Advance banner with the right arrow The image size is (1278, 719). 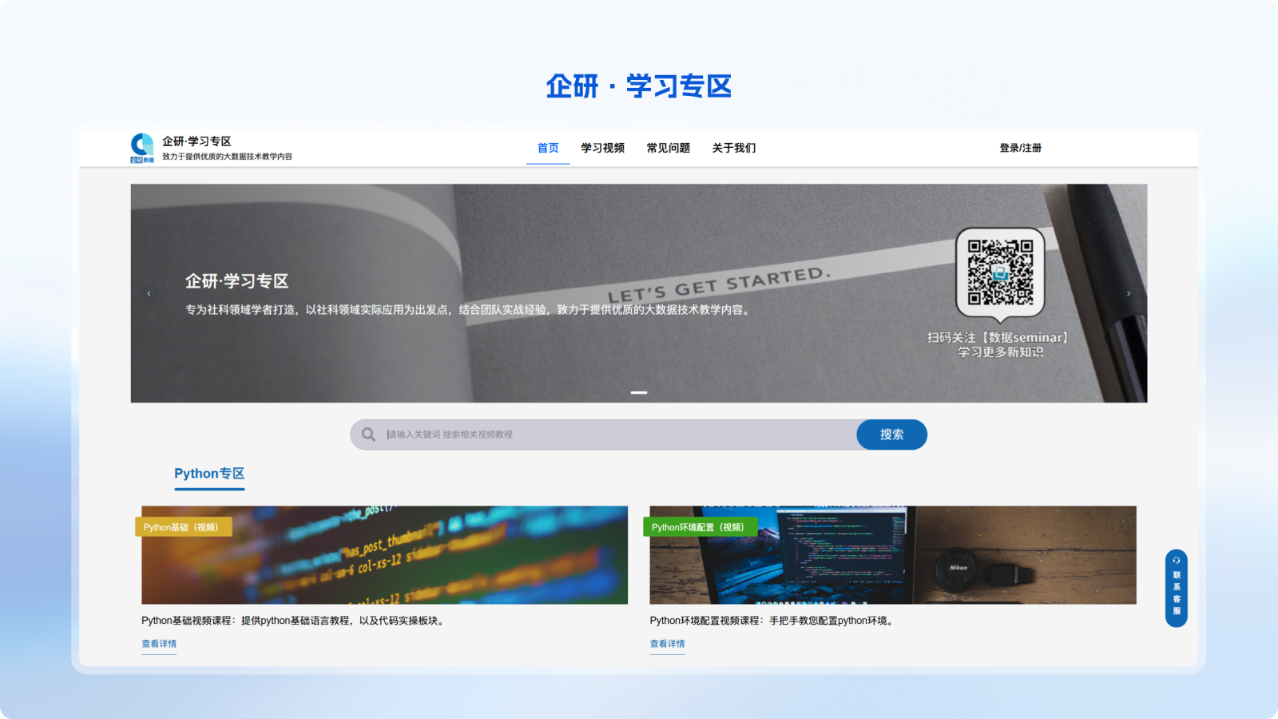[1128, 293]
